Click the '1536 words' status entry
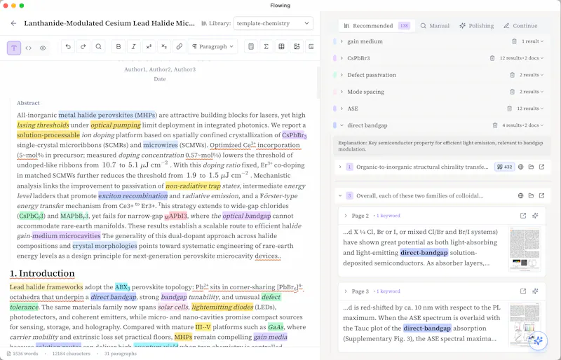The width and height of the screenshot is (561, 360). 22,354
